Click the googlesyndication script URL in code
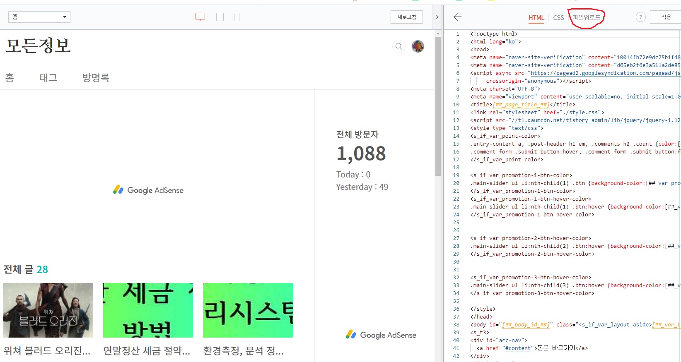The width and height of the screenshot is (681, 362). [x=605, y=73]
